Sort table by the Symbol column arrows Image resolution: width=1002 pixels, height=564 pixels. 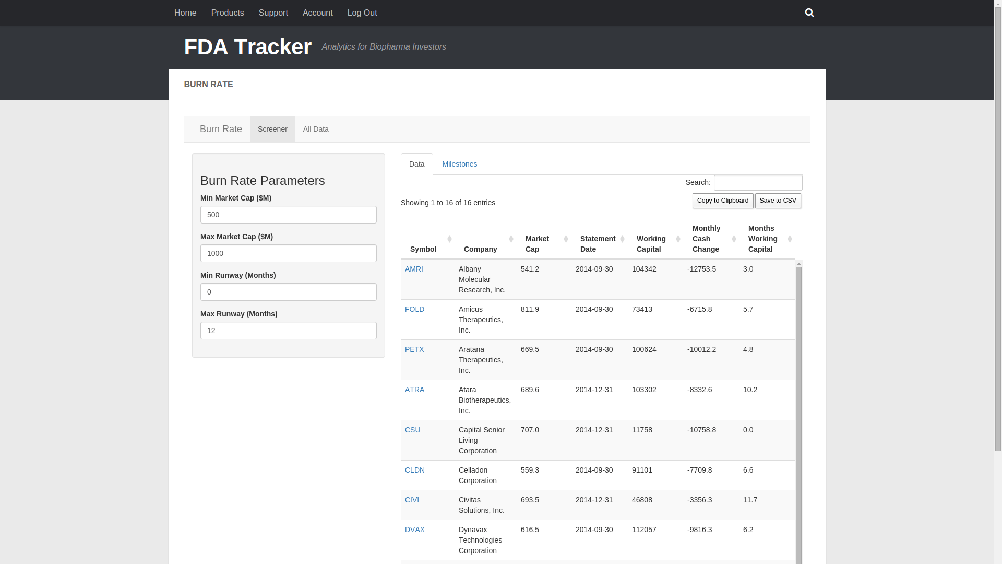pos(450,239)
